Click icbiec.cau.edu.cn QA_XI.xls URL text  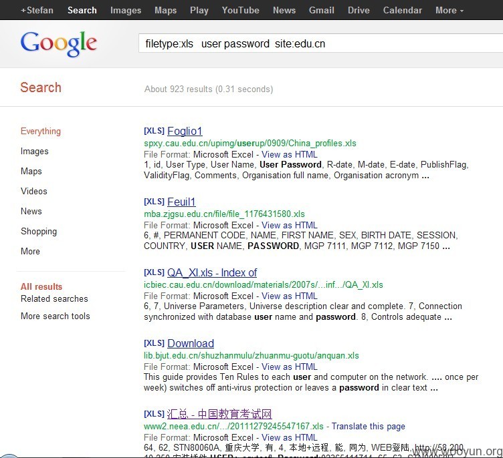pyautogui.click(x=264, y=284)
